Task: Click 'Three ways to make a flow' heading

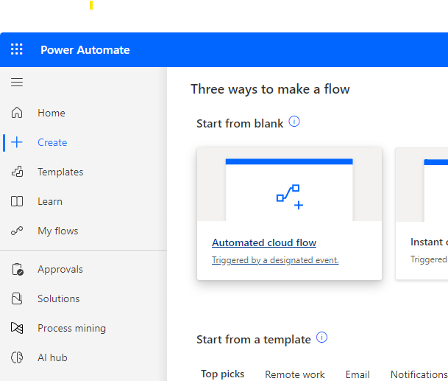Action: coord(270,89)
